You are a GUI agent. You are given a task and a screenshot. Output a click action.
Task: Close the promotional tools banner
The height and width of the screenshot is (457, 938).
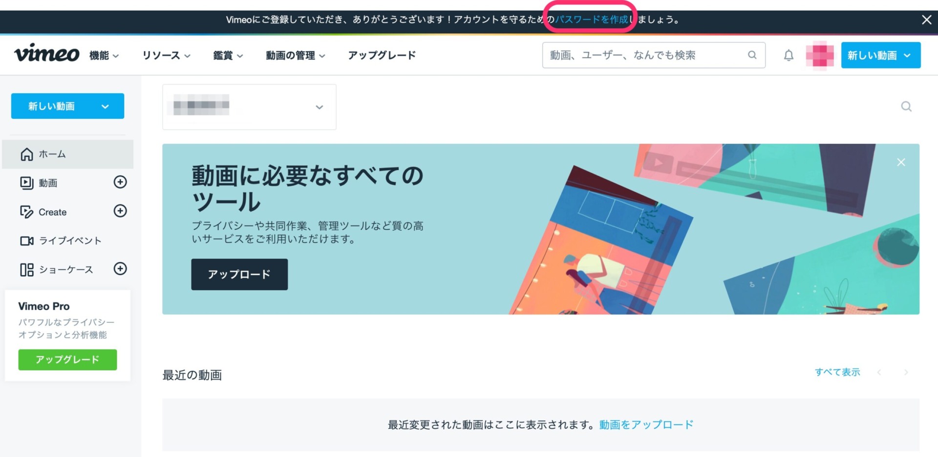click(901, 162)
